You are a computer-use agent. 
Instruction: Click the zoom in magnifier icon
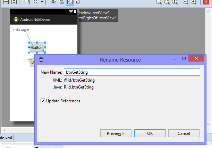click(x=193, y=2)
